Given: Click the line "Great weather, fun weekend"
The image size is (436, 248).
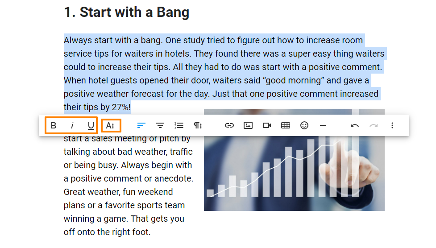Looking at the screenshot, I should [x=118, y=192].
